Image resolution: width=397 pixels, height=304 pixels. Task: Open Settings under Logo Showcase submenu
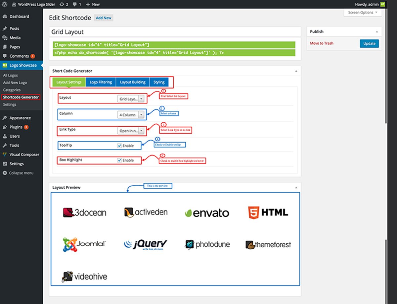click(x=10, y=105)
